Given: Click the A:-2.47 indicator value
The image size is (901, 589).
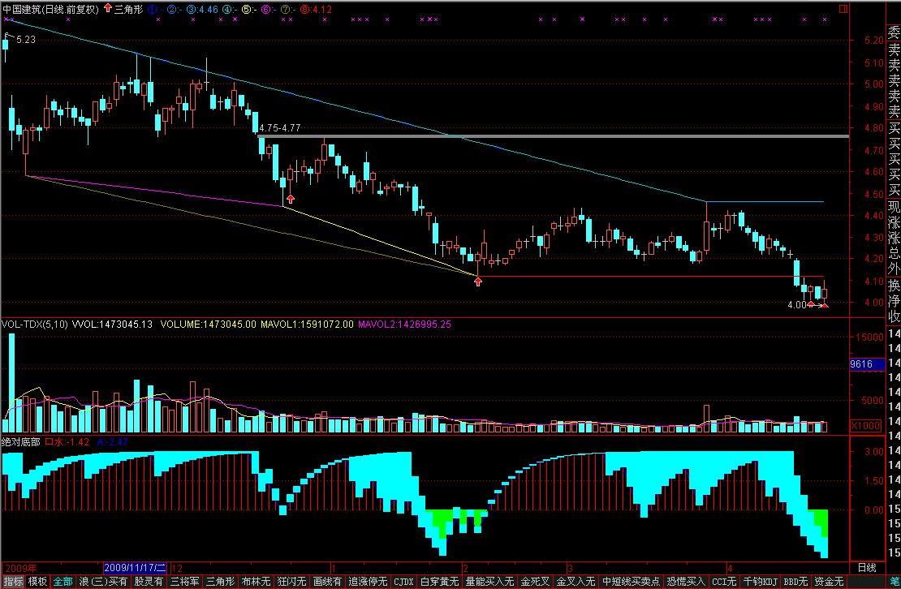Looking at the screenshot, I should coord(113,442).
